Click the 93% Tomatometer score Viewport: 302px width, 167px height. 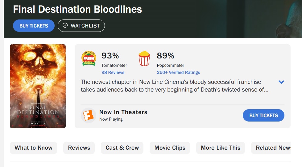110,56
